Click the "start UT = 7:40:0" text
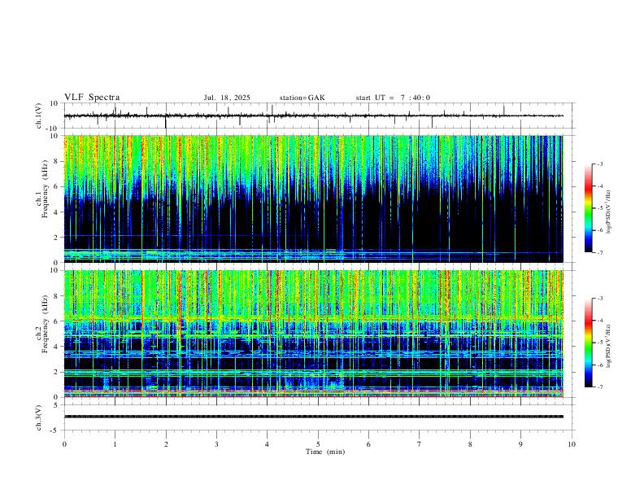 pos(393,98)
